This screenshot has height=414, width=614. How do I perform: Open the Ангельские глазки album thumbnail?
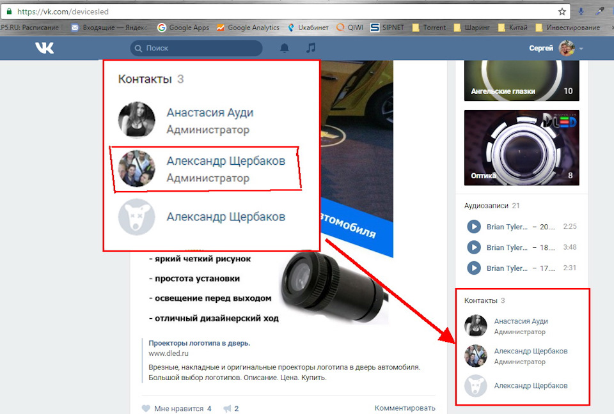pos(521,80)
